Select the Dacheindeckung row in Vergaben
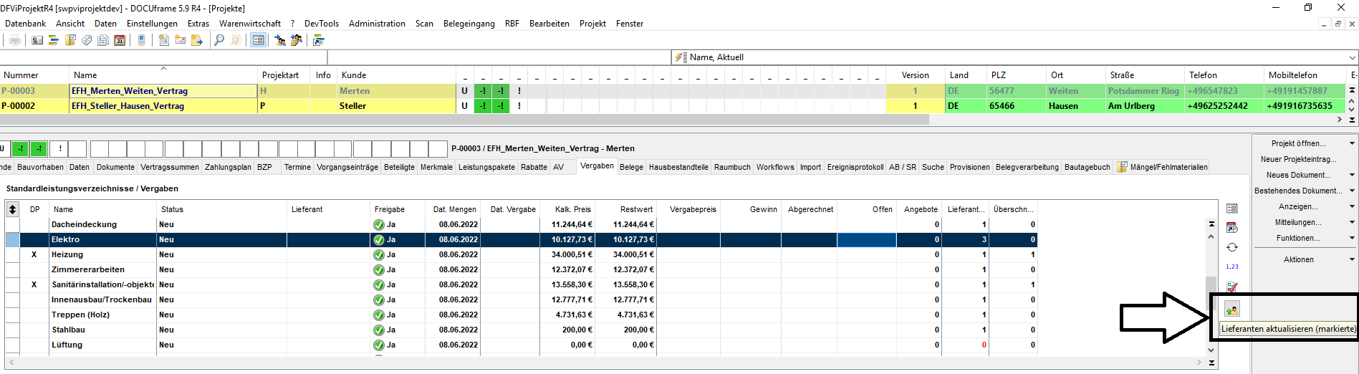This screenshot has width=1359, height=374. tap(521, 224)
